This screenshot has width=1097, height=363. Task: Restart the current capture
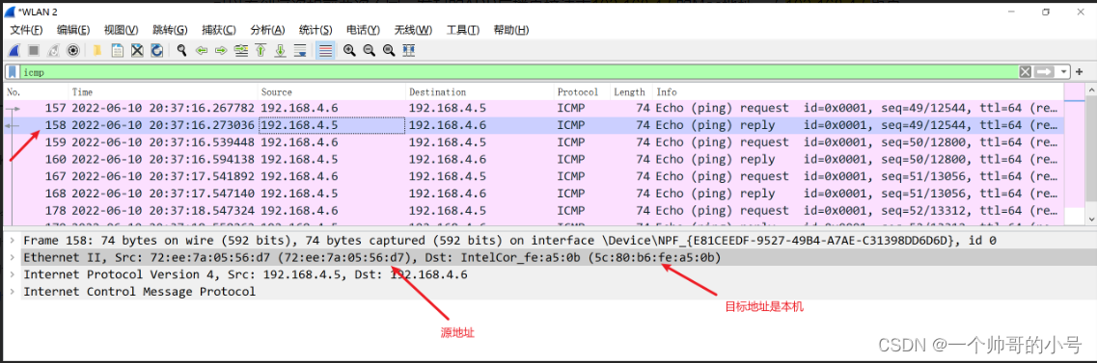click(x=53, y=50)
